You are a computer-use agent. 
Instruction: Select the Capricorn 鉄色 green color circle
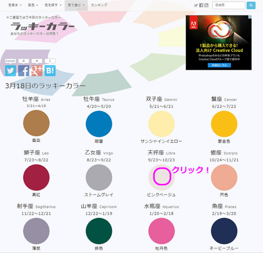pos(99,231)
